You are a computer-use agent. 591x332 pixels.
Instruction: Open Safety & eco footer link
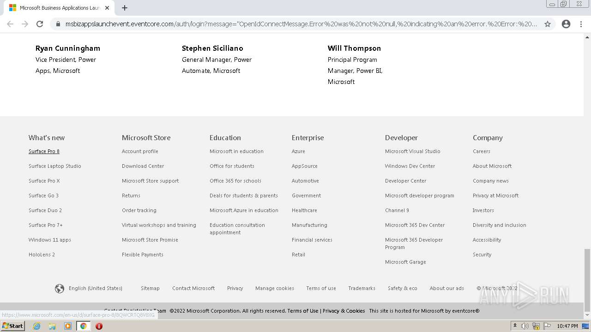coord(403,288)
